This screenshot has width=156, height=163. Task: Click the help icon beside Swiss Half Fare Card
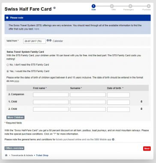[54, 8]
